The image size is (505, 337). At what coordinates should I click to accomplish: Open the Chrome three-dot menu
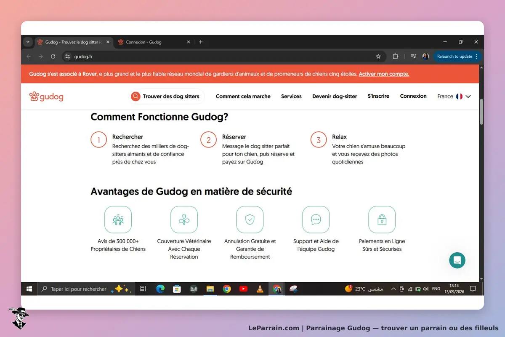pos(476,56)
